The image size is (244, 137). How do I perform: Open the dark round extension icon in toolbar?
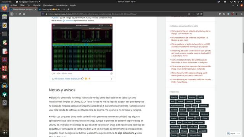236,14
